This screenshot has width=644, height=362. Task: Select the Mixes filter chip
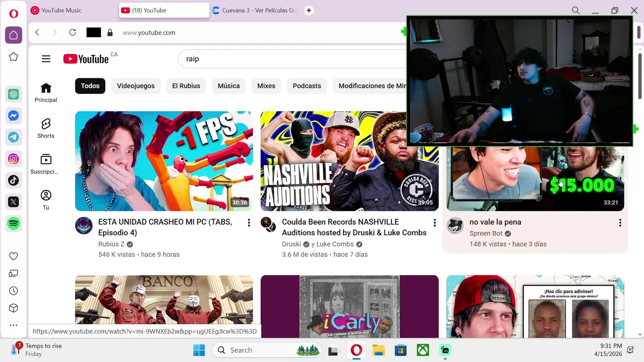pyautogui.click(x=266, y=86)
